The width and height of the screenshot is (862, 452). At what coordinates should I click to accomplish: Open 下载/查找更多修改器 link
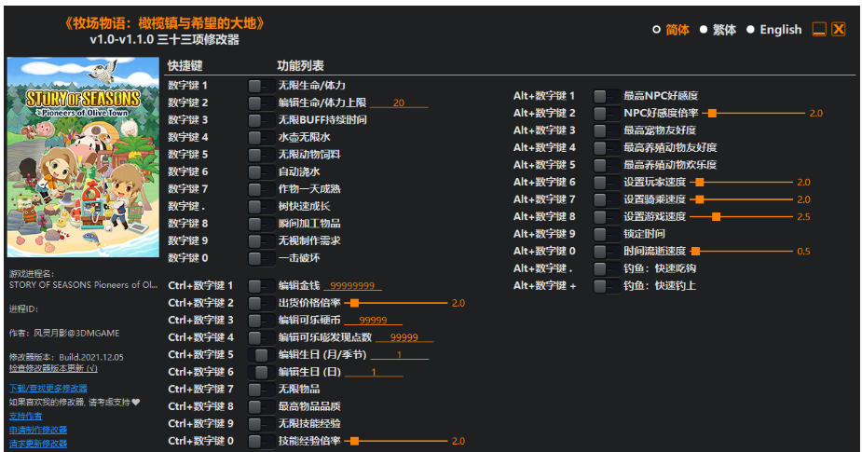pos(48,389)
